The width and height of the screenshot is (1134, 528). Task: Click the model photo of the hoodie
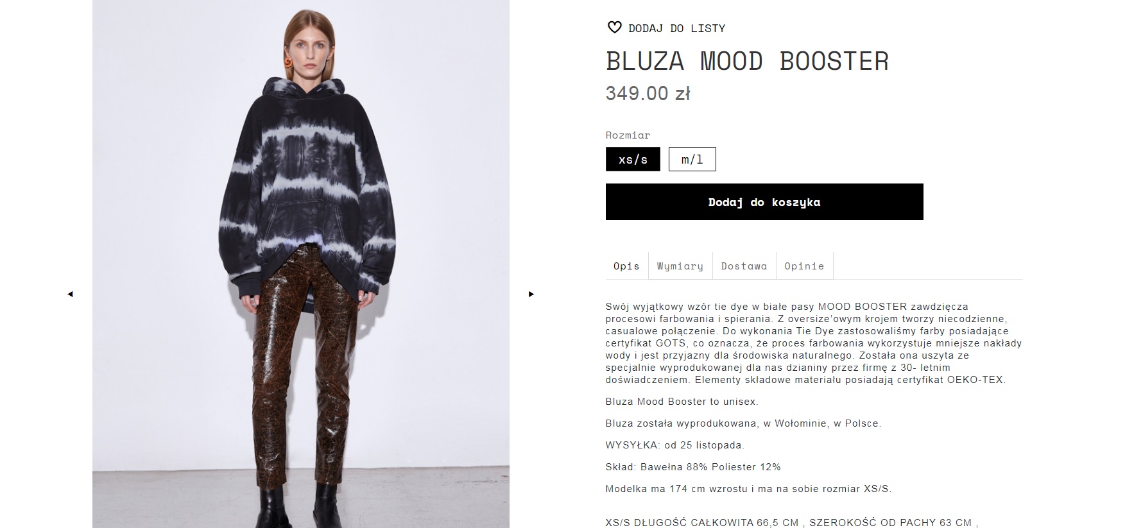[301, 264]
